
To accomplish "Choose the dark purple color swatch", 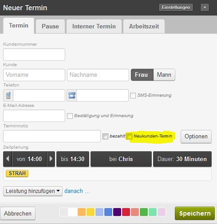I will 117,212.
